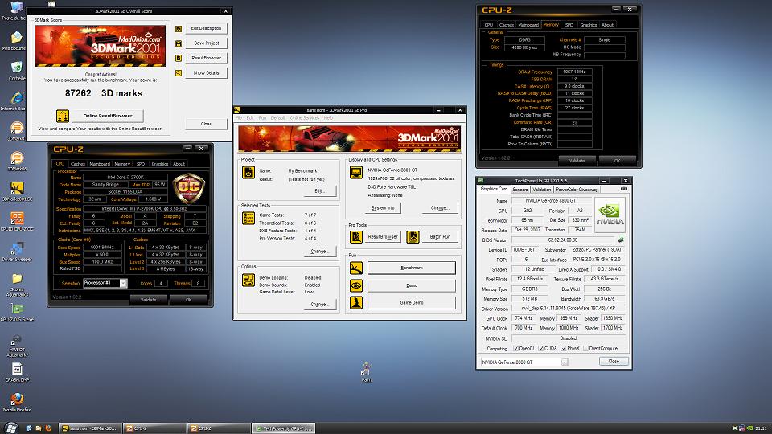This screenshot has height=434, width=772.
Task: Open the SPD tab in the right CPU-Z window
Action: pyautogui.click(x=569, y=25)
